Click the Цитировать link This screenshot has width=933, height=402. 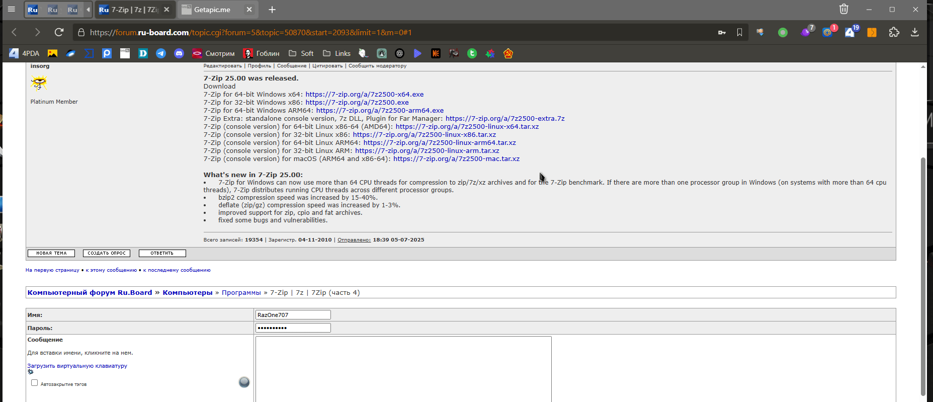tap(327, 66)
